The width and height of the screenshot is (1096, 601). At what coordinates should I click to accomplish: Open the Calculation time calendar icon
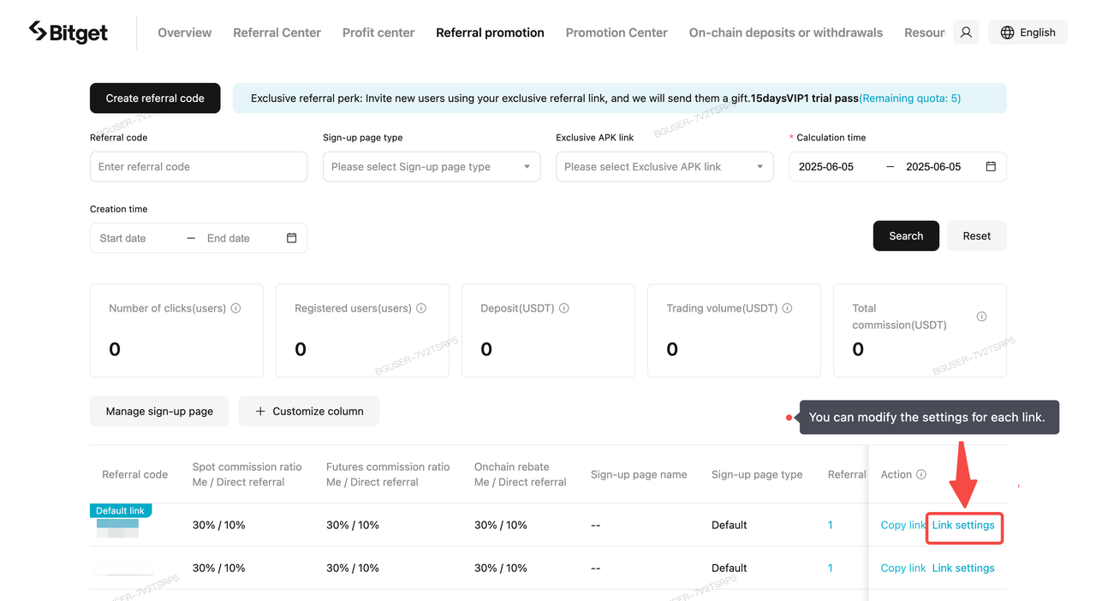point(991,167)
